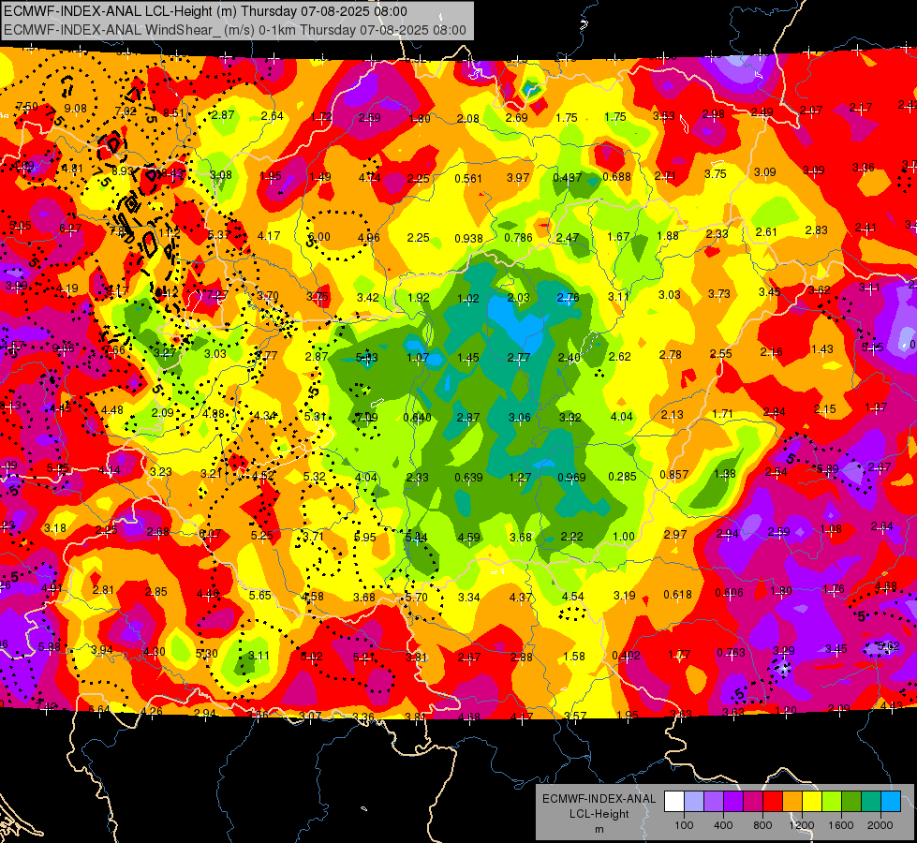917x843 pixels.
Task: Click the LCL-Height title line at top
Action: pos(205,11)
